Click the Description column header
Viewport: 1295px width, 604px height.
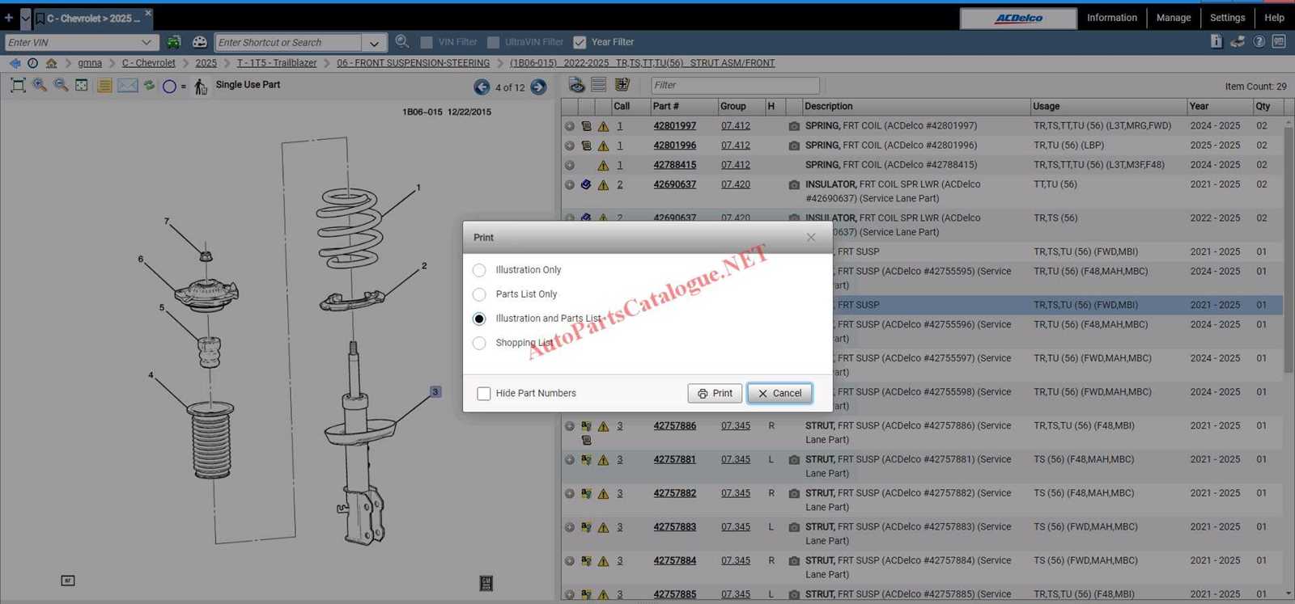(x=915, y=106)
